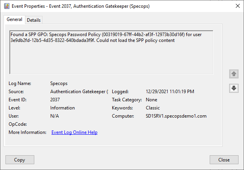Viewport: 244px width, 170px height.
Task: Click the User label
Action: pos(14,116)
